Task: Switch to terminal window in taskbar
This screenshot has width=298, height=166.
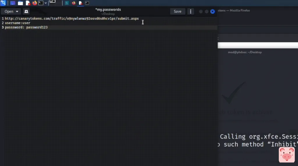Action: click(87, 3)
